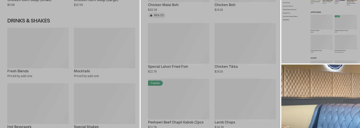
Task: Open the Fresh Blends item image
Action: click(38, 48)
